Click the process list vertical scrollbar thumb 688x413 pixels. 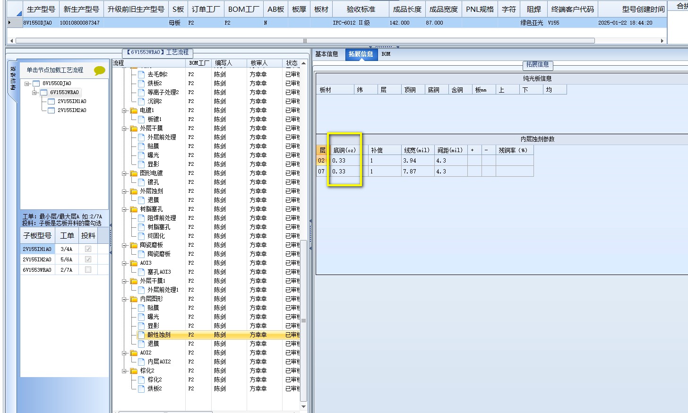click(304, 321)
